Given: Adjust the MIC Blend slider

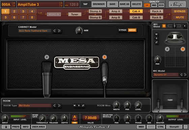Looking at the screenshot, I should [174, 26].
